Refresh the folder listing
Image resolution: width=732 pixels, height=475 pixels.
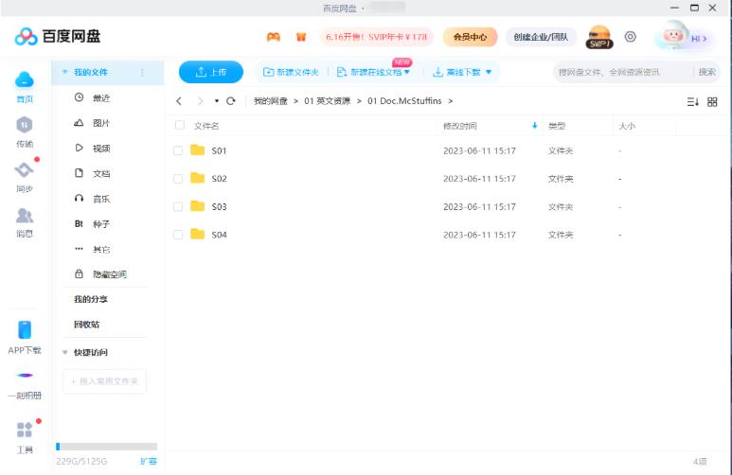click(231, 101)
